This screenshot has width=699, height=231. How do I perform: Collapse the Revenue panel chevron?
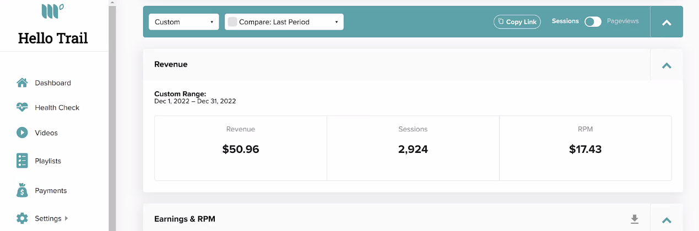[667, 65]
